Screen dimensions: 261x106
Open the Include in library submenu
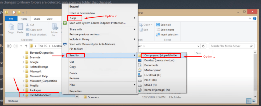click(x=100, y=39)
